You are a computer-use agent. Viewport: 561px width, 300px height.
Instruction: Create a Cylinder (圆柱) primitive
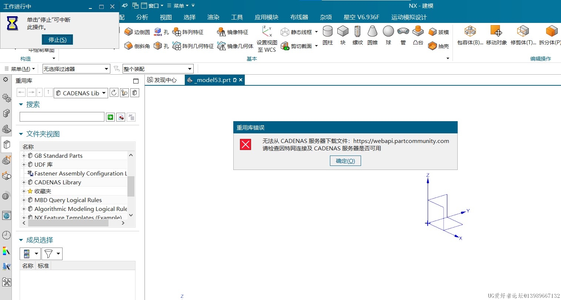328,36
